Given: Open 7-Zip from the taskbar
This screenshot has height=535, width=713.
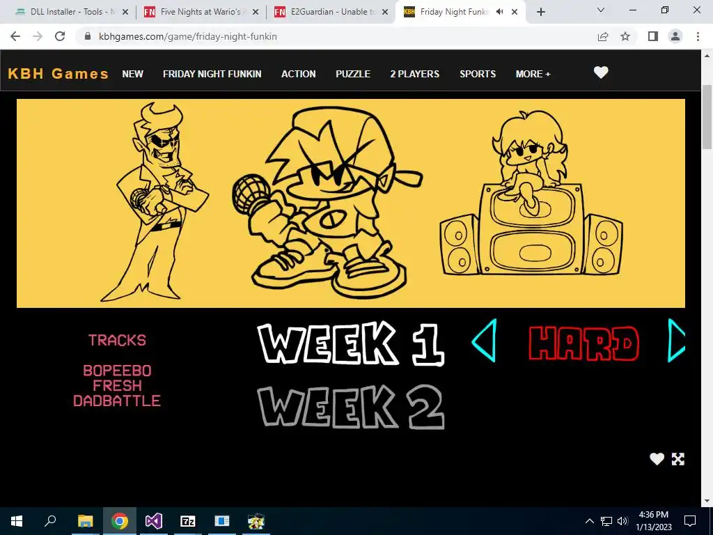Looking at the screenshot, I should point(188,521).
